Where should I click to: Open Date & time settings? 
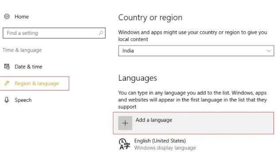click(28, 67)
